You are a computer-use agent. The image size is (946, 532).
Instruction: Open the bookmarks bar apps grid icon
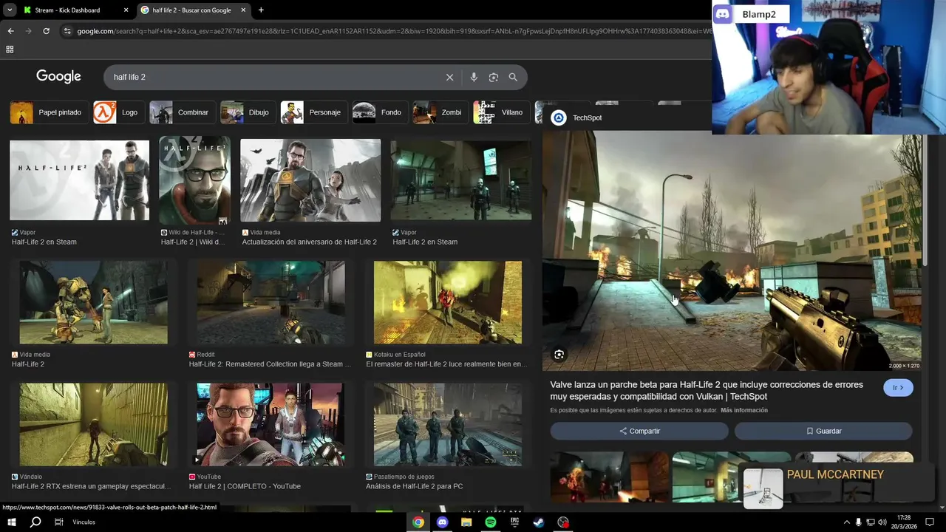[x=10, y=50]
